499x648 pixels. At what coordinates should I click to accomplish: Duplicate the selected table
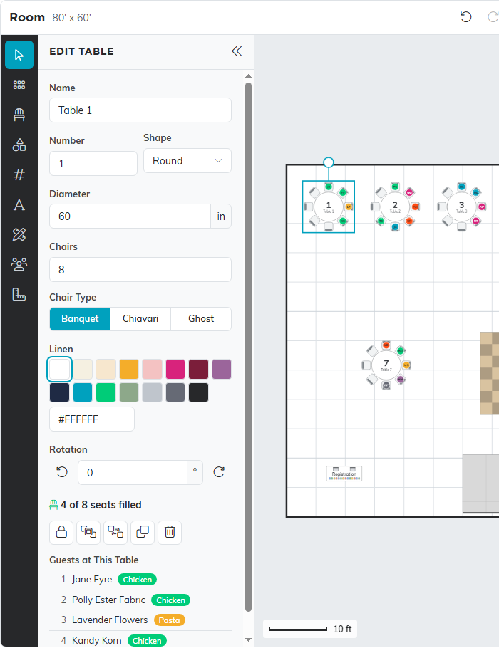[x=143, y=532]
